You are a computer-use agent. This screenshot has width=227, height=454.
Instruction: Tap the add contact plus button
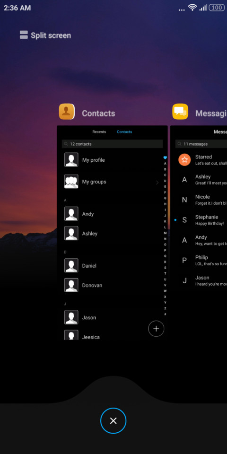156,329
